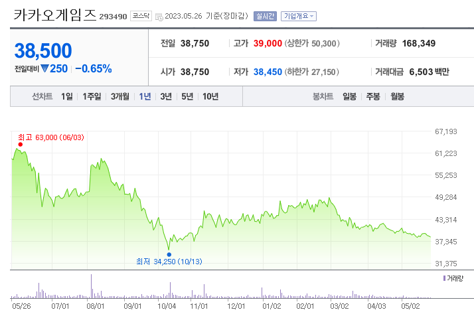474x322 pixels.
Task: Click the 31,375 price axis label
Action: (x=446, y=264)
